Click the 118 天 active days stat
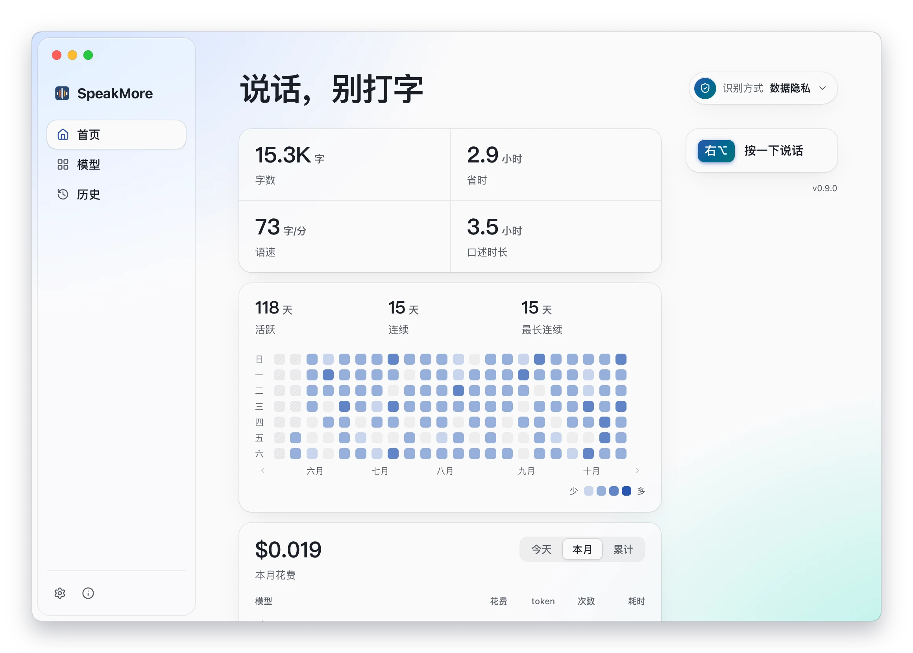The image size is (913, 653). click(x=274, y=308)
